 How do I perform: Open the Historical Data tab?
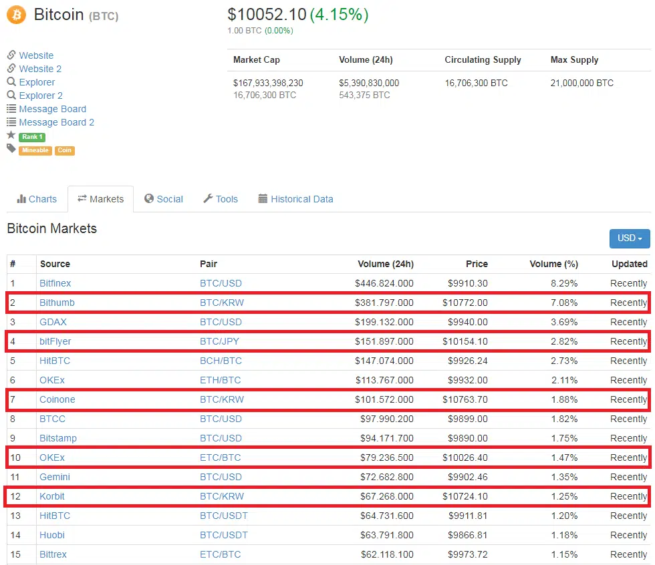click(x=295, y=199)
